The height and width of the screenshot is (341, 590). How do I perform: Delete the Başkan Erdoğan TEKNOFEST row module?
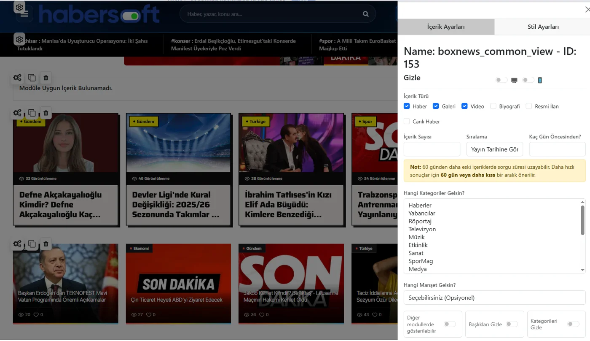click(x=46, y=244)
